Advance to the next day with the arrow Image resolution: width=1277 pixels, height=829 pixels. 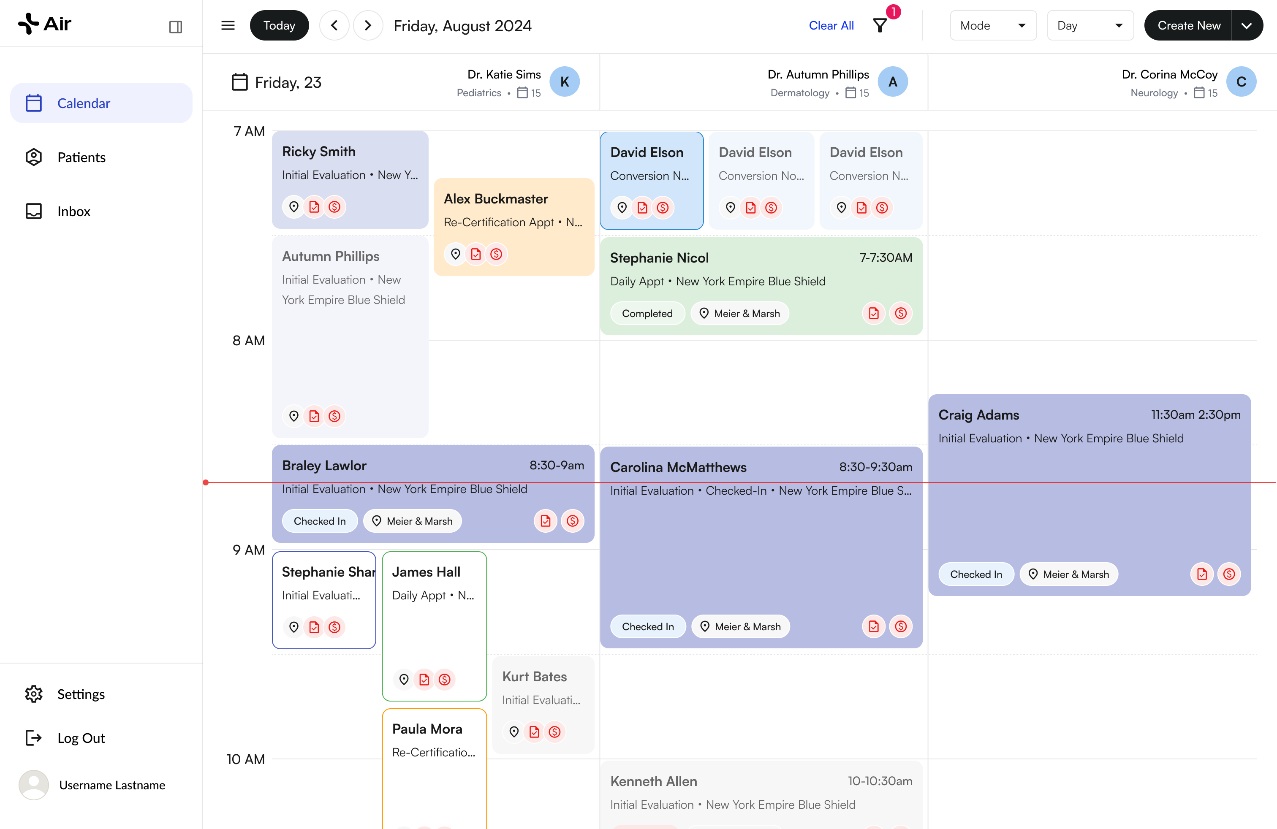tap(367, 24)
